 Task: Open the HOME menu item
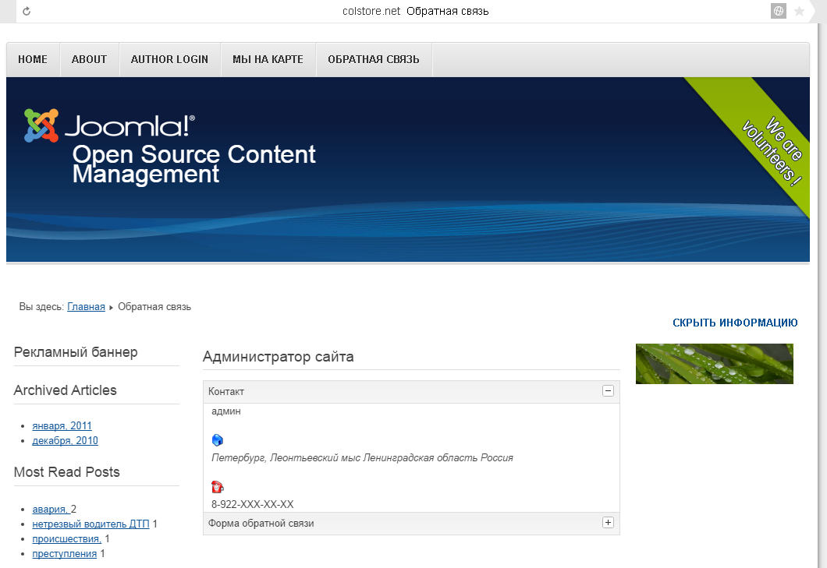click(x=33, y=59)
